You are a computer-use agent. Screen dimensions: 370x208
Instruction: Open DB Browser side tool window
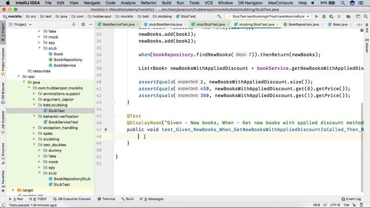click(x=3, y=93)
